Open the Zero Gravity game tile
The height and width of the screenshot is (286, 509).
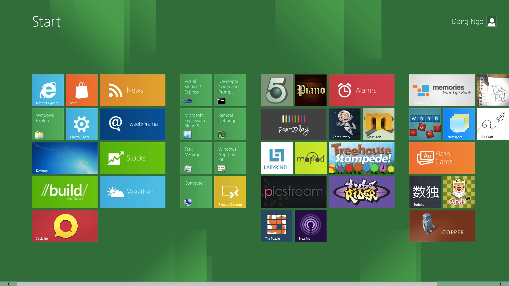point(345,124)
